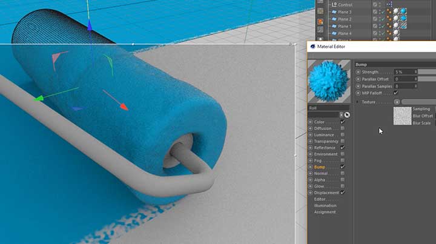The width and height of the screenshot is (436, 244).
Task: Select the striped blue material tag on Plane 1
Action: [403, 26]
